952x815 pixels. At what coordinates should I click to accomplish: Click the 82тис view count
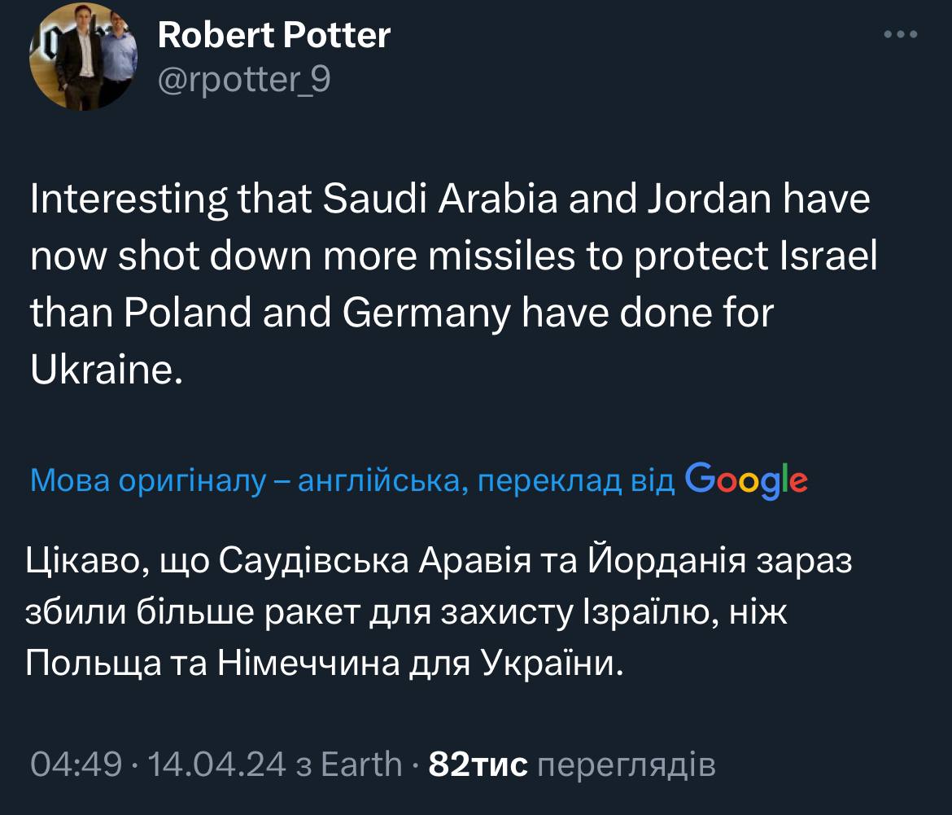coord(478,765)
